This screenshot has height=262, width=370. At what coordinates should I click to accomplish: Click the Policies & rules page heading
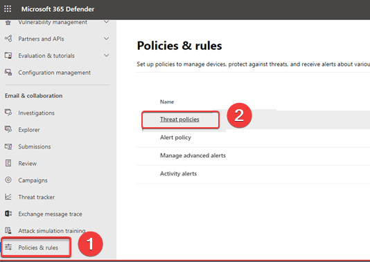point(179,46)
